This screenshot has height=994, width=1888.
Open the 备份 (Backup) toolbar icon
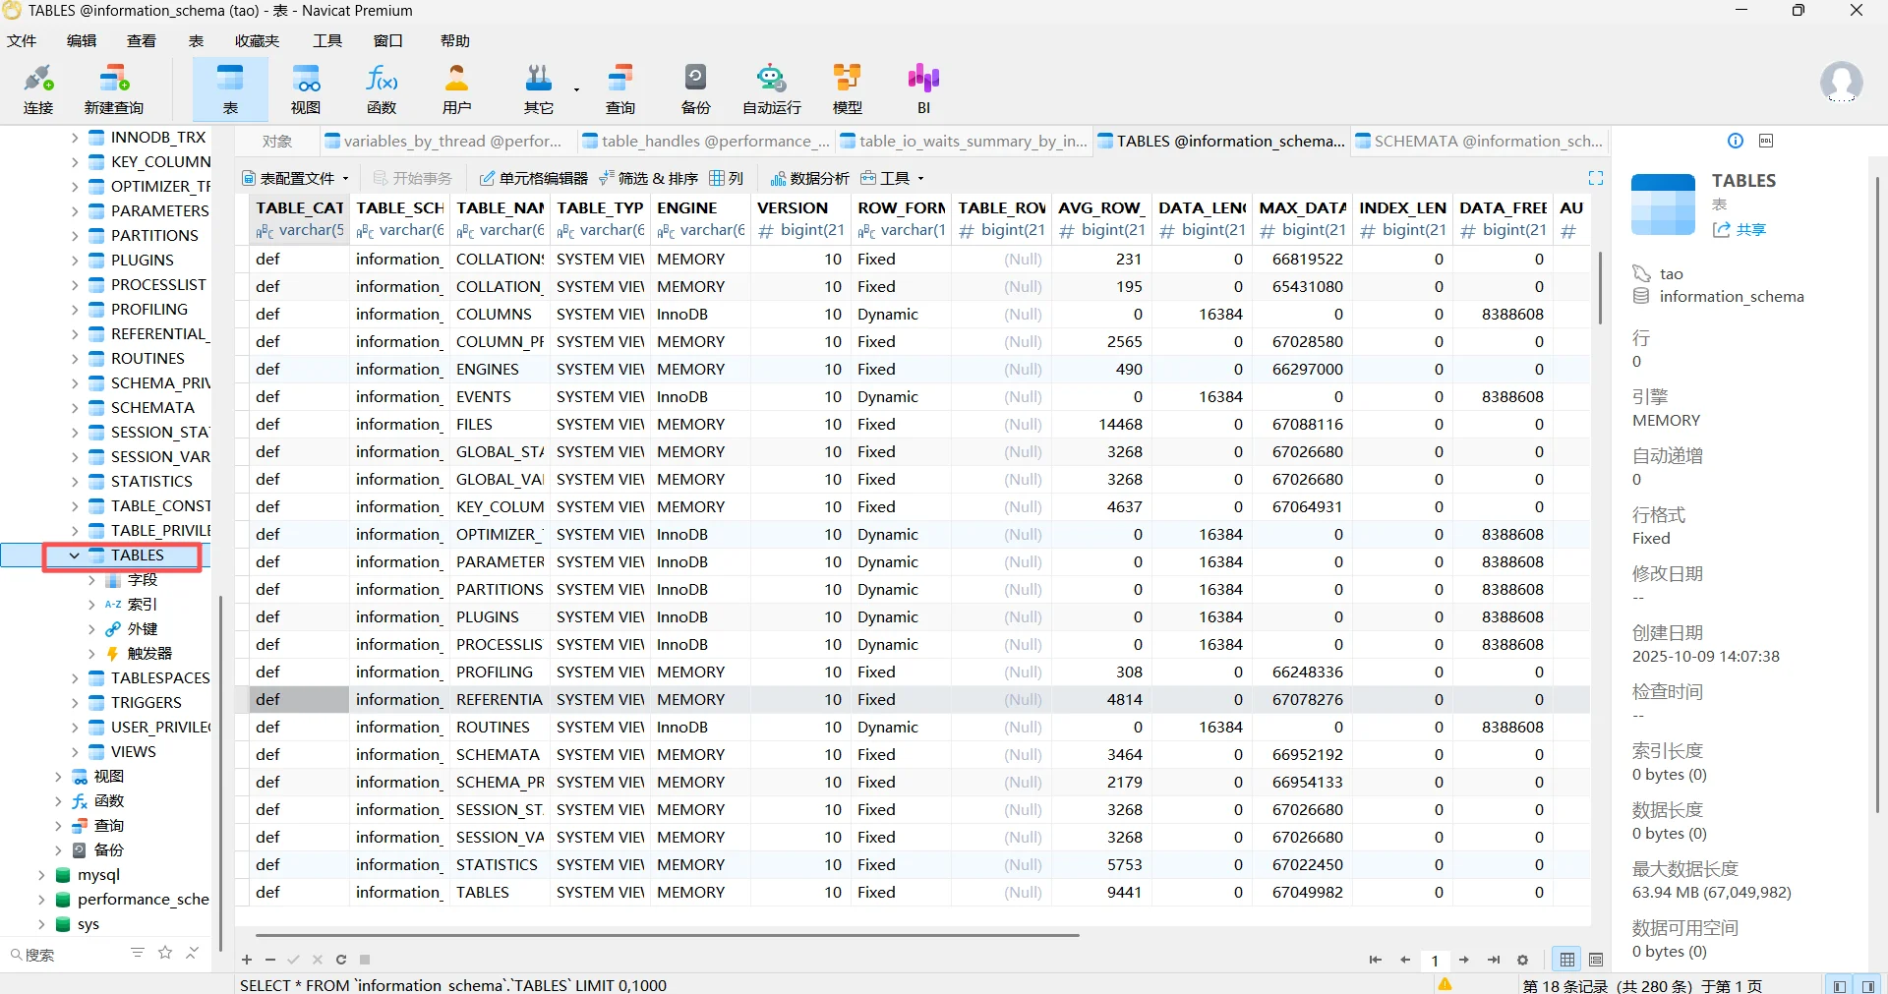click(695, 88)
